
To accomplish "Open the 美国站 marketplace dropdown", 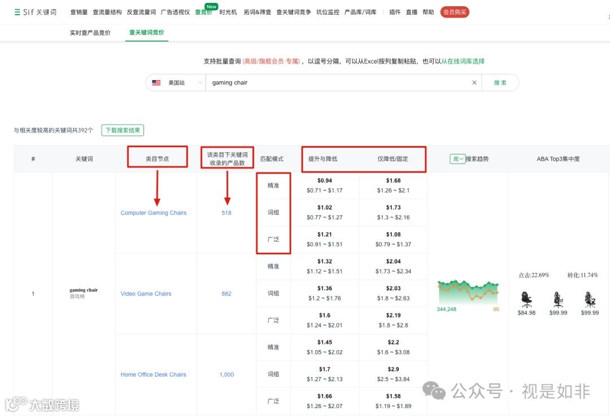I will [x=178, y=82].
